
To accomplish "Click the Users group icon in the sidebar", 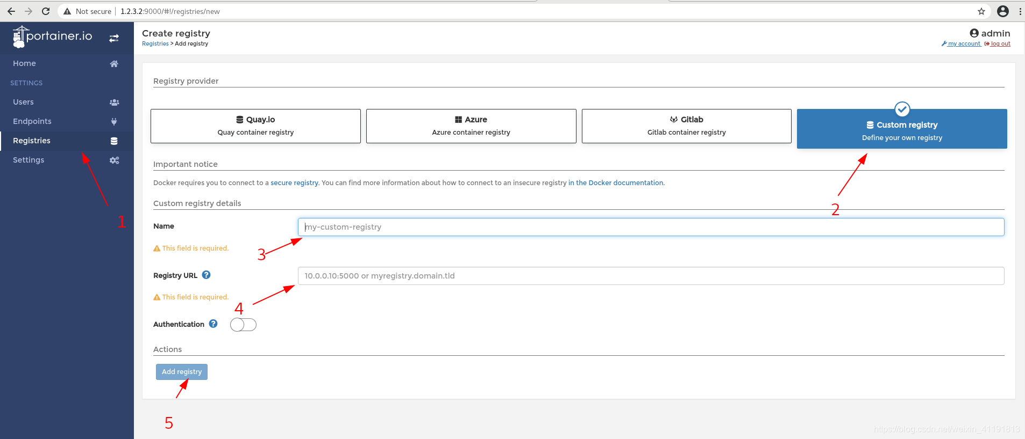I will [114, 102].
